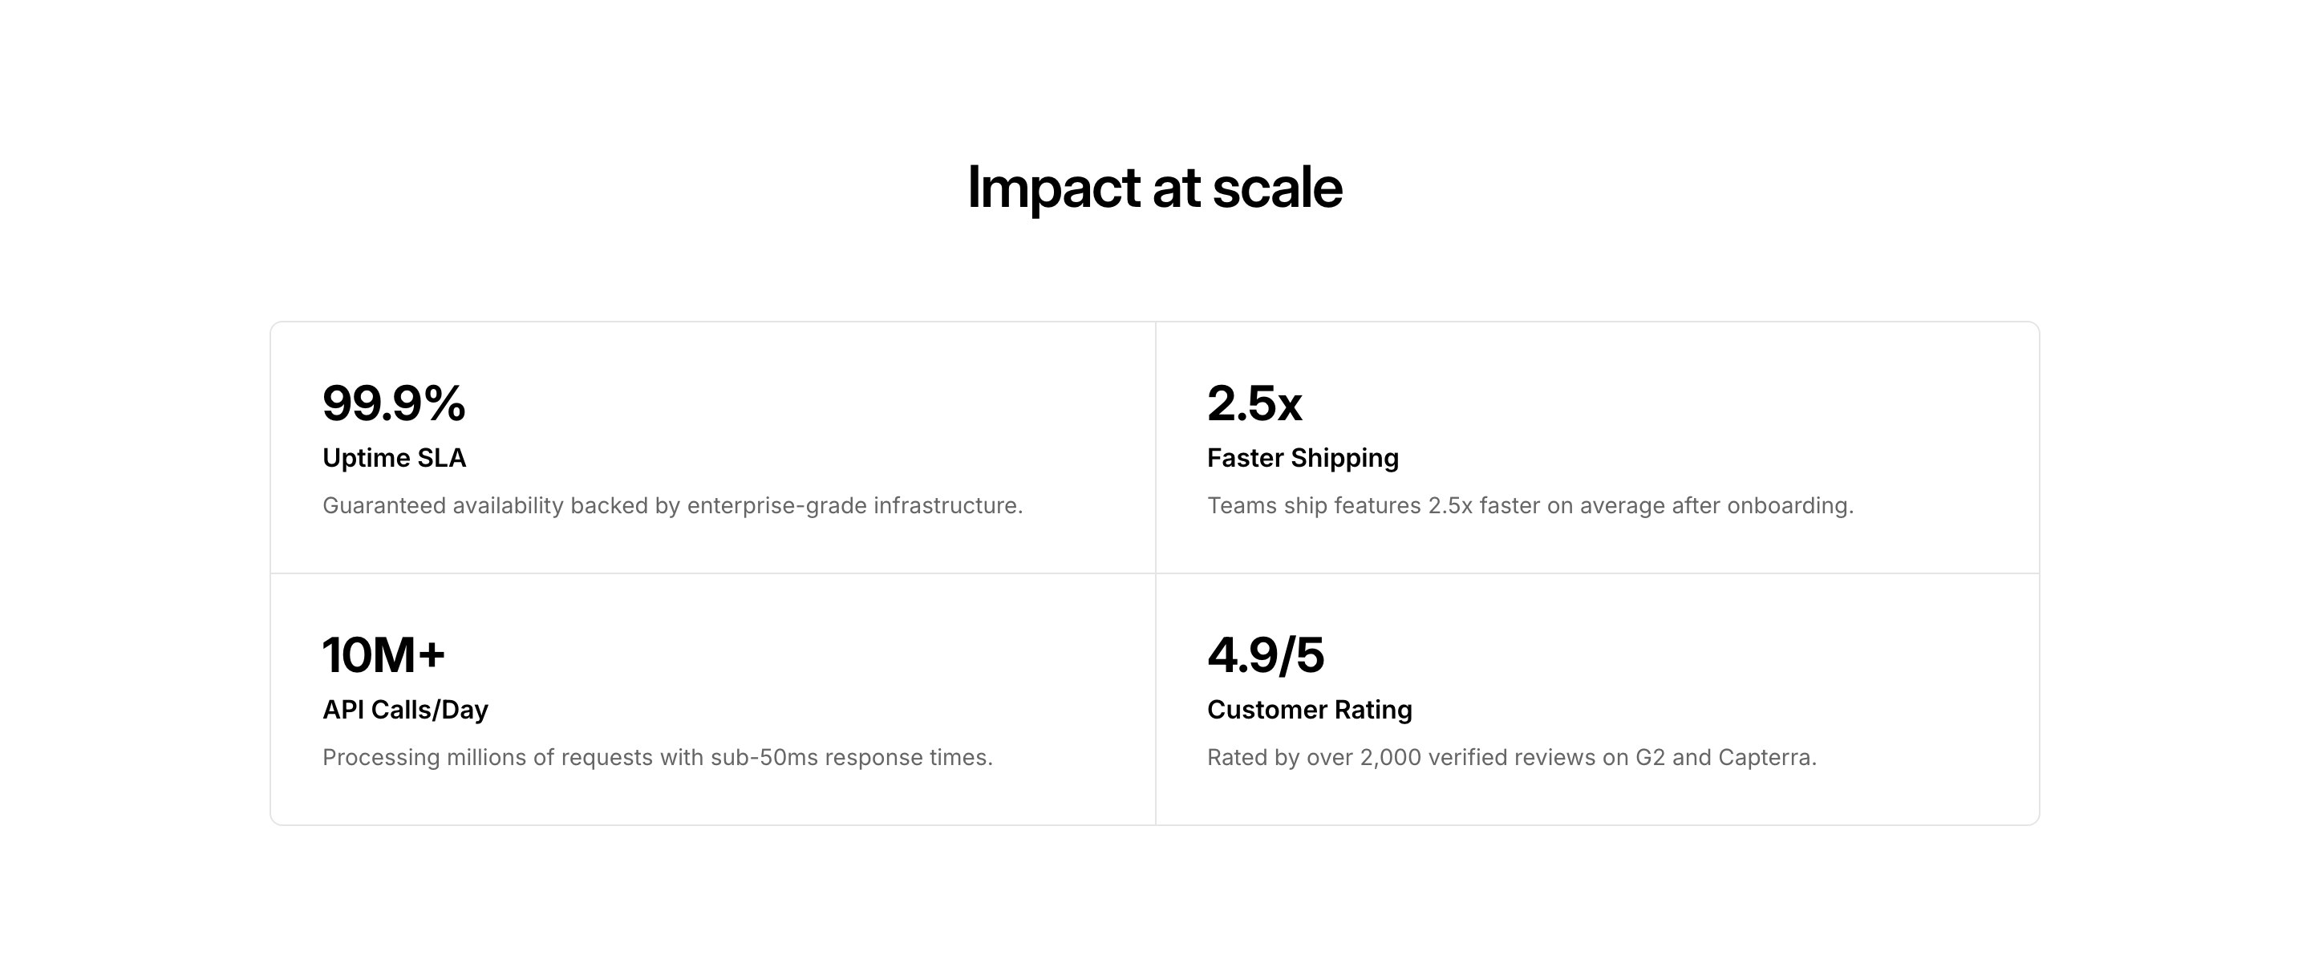The height and width of the screenshot is (980, 2310).
Task: Click the word "infrastructure" in uptime description
Action: (x=947, y=506)
